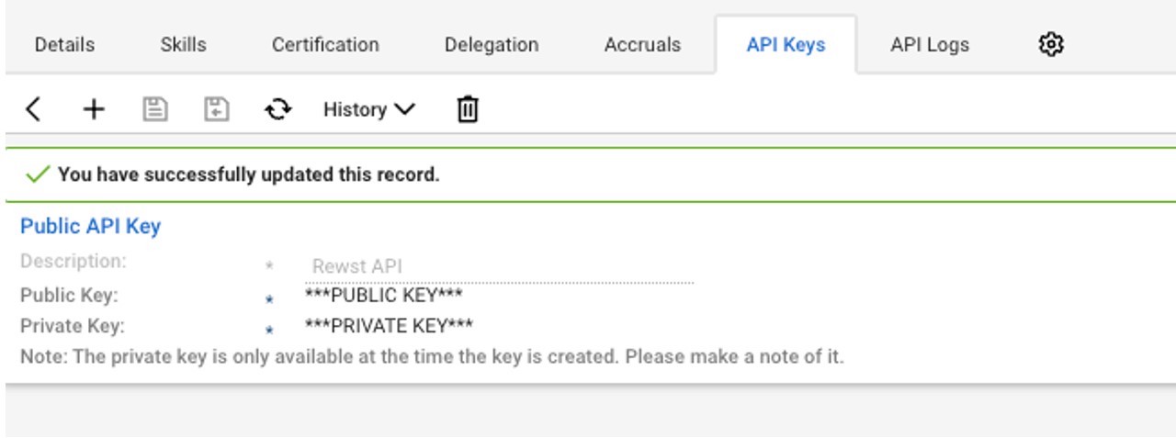The image size is (1176, 438).
Task: Open the API Logs tab
Action: point(929,45)
